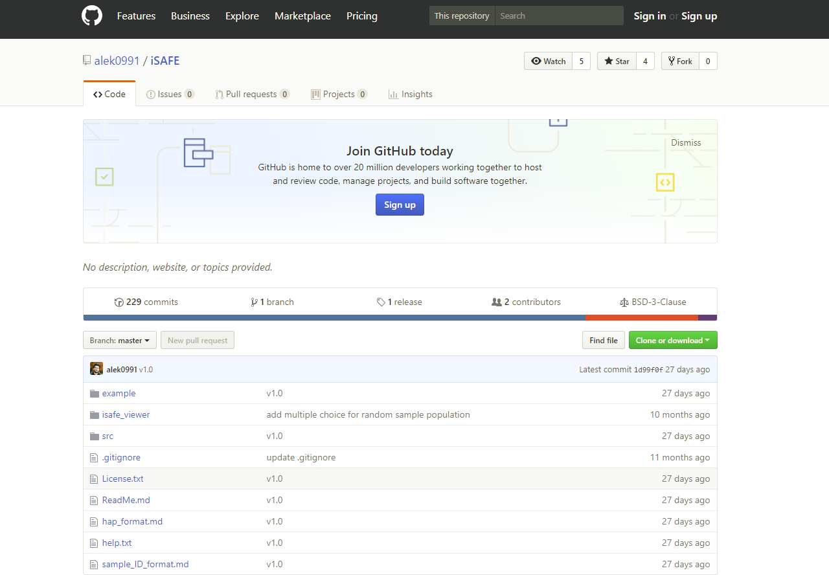The image size is (829, 575).
Task: Click the commits history clock icon
Action: point(119,302)
